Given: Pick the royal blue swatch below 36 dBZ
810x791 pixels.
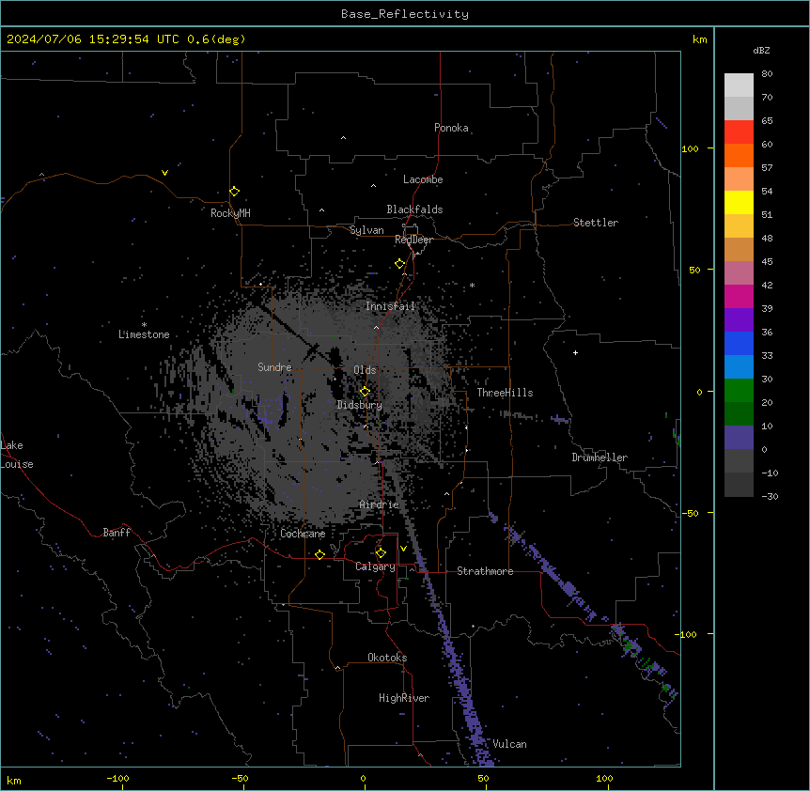Looking at the screenshot, I should [739, 343].
